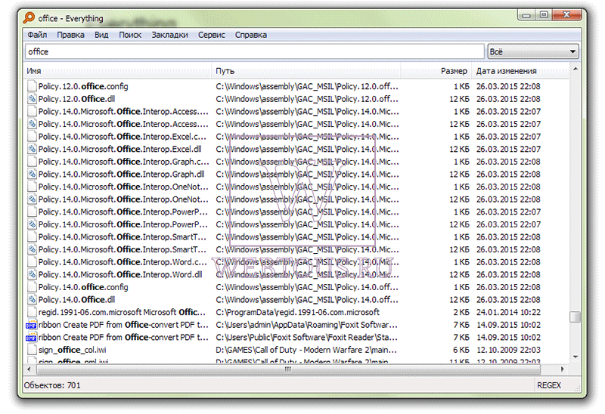Select the first ribbon Create PDF BMP icon
The height and width of the screenshot is (414, 605).
[x=31, y=325]
